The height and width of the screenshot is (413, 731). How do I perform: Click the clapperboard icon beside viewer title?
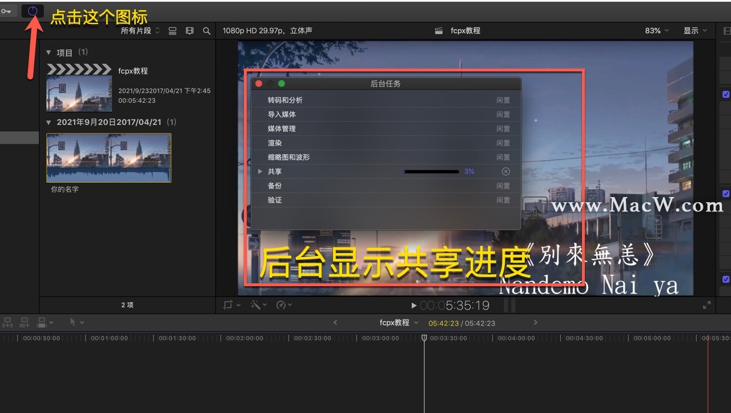coord(439,31)
